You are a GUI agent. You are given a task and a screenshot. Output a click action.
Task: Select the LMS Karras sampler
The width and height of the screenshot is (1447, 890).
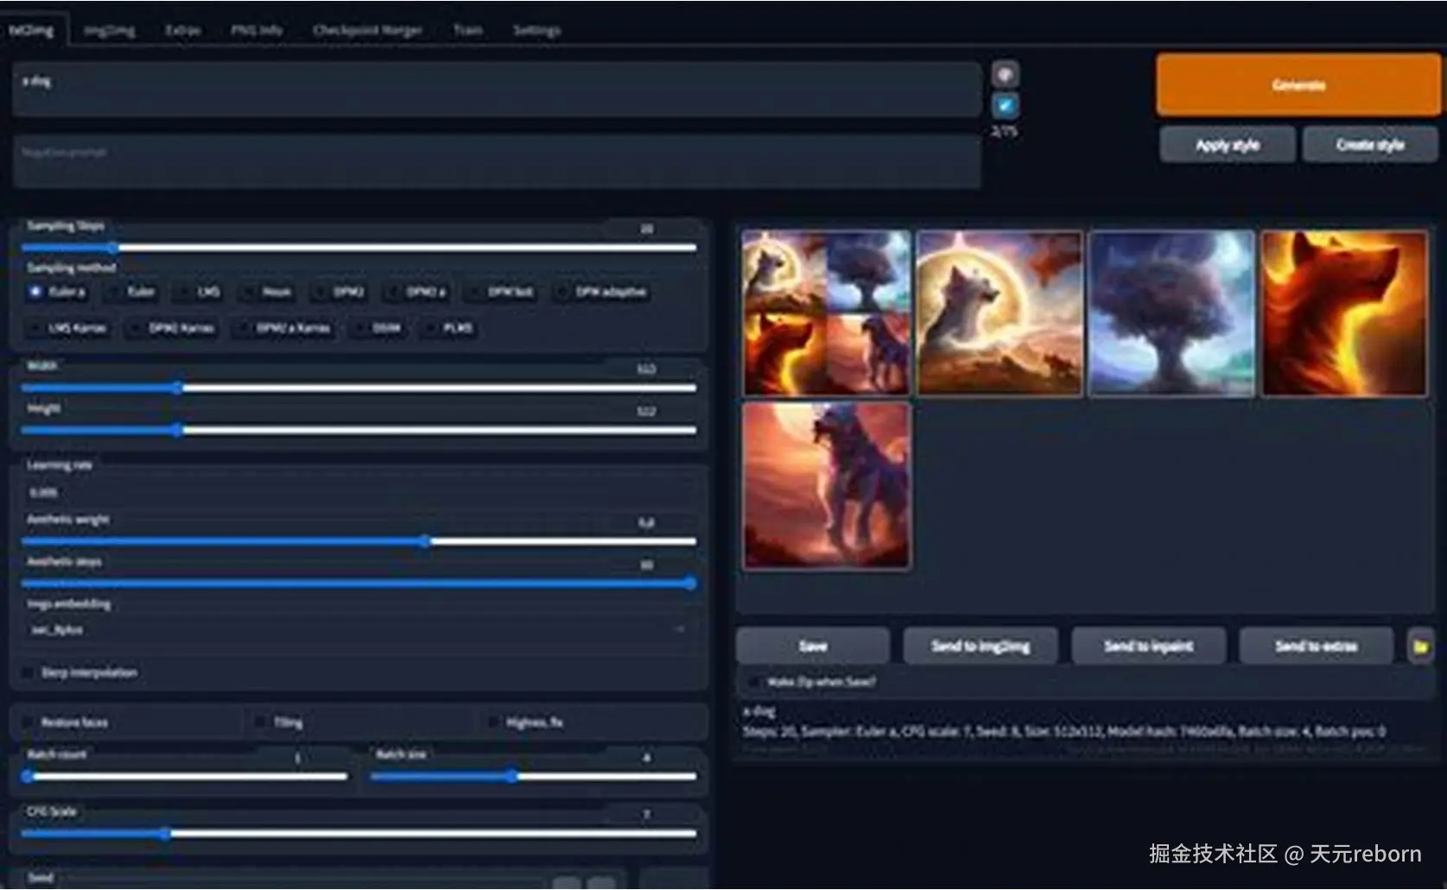68,328
